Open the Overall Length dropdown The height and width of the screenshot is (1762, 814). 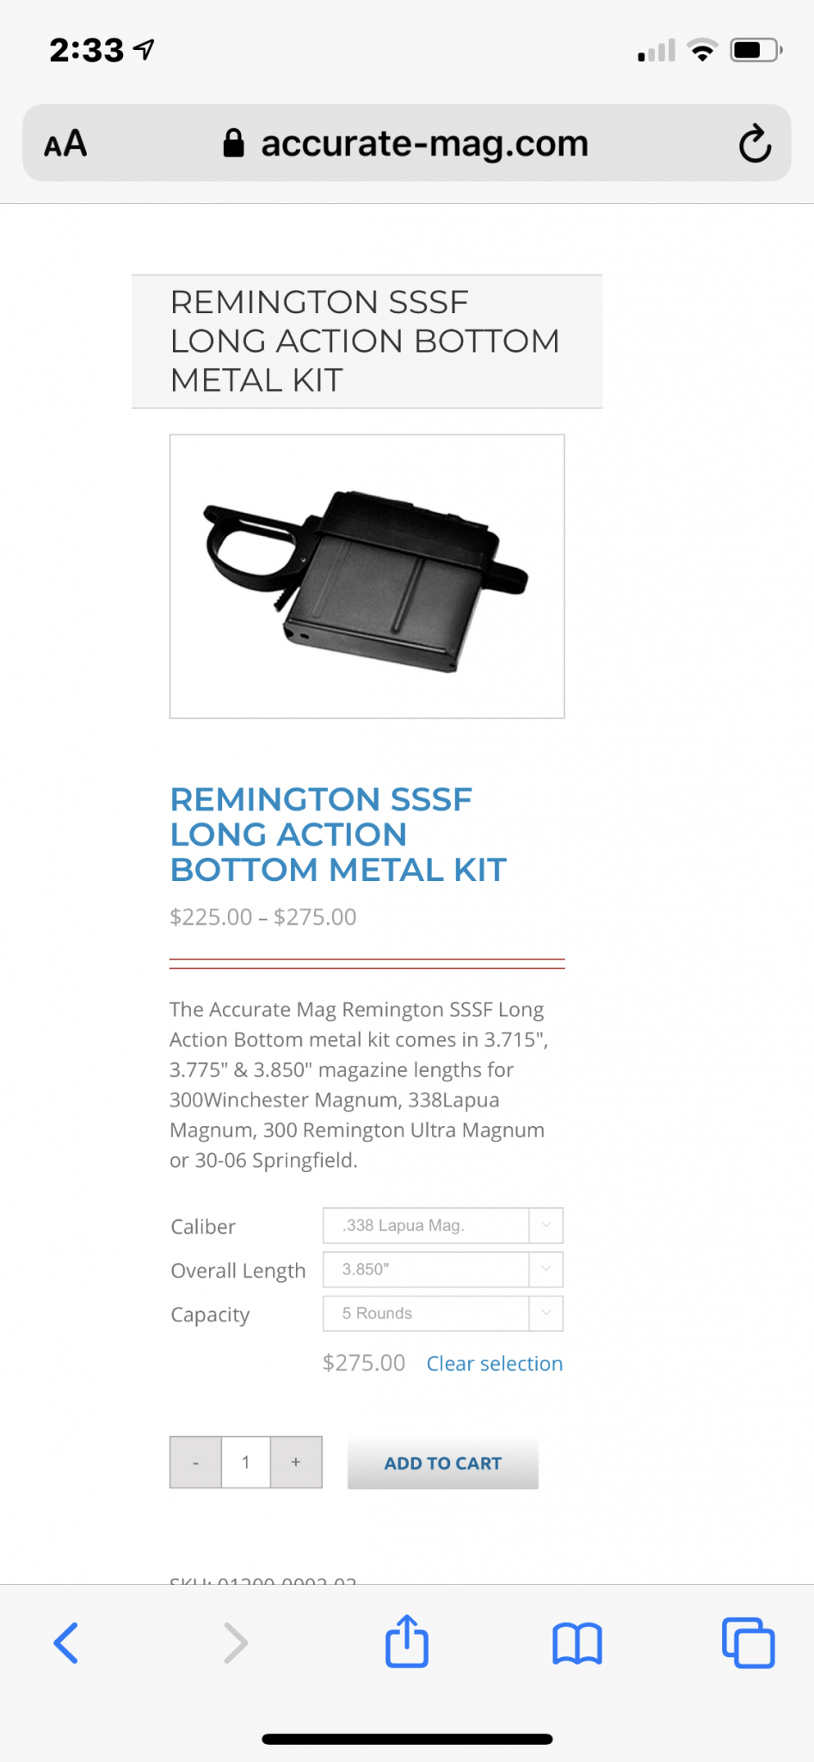442,1269
